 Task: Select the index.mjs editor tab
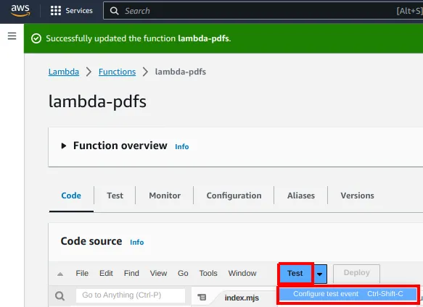[x=242, y=298]
